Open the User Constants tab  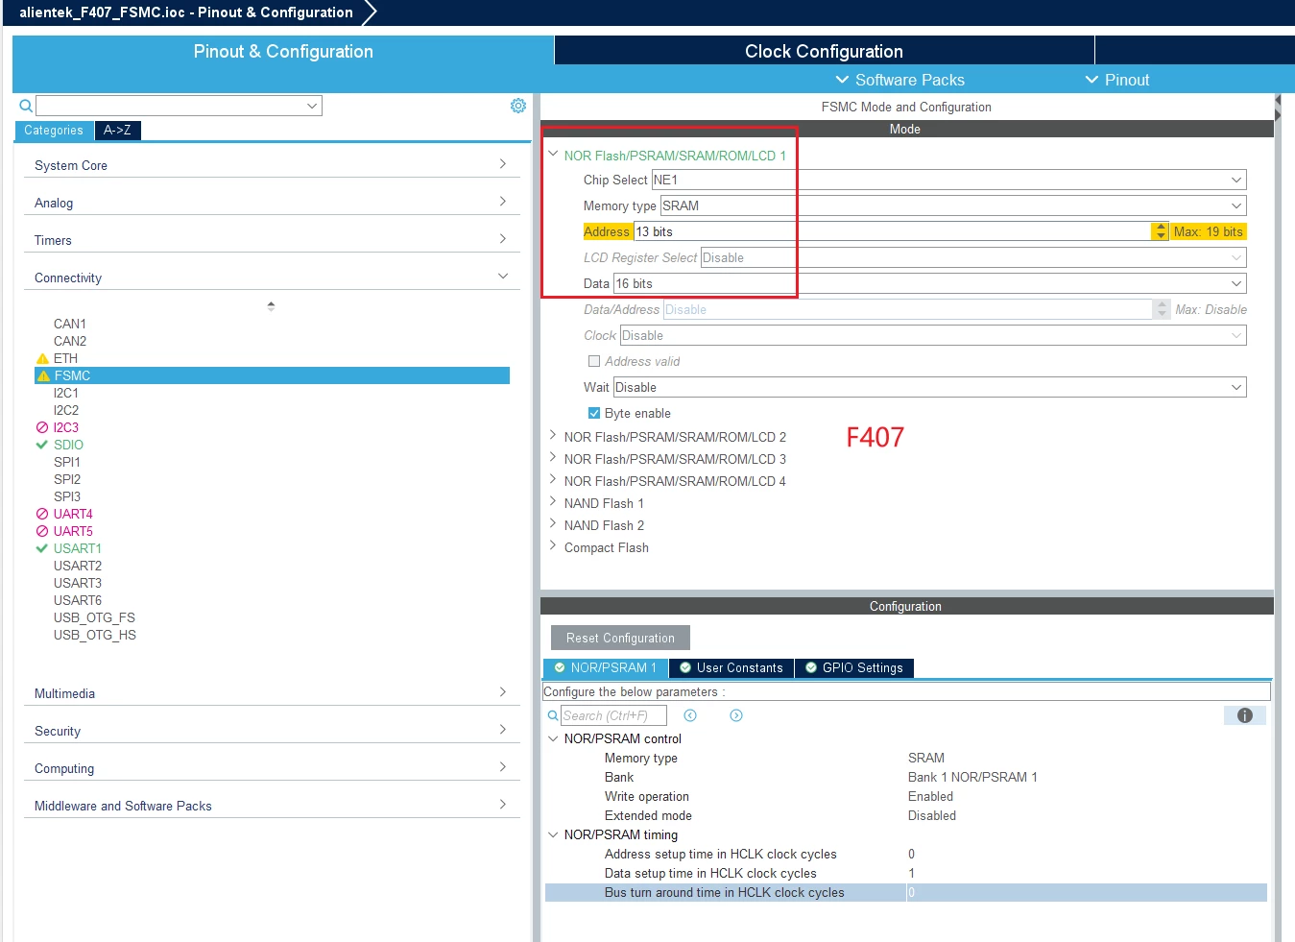(x=731, y=668)
